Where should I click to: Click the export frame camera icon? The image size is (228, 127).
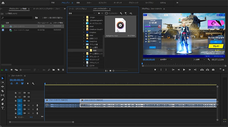pyautogui.click(x=213, y=69)
